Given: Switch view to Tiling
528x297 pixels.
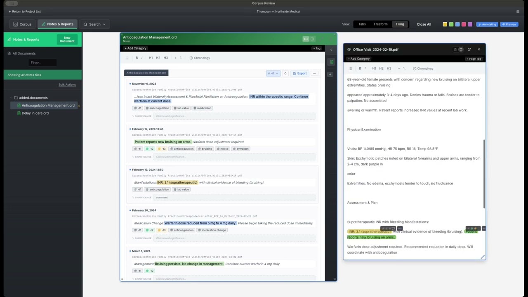Looking at the screenshot, I should coord(400,24).
